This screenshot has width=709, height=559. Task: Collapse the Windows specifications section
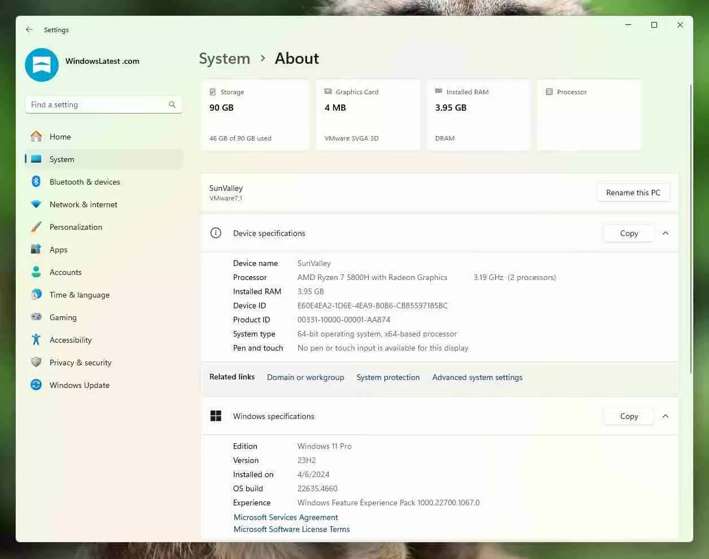[666, 416]
